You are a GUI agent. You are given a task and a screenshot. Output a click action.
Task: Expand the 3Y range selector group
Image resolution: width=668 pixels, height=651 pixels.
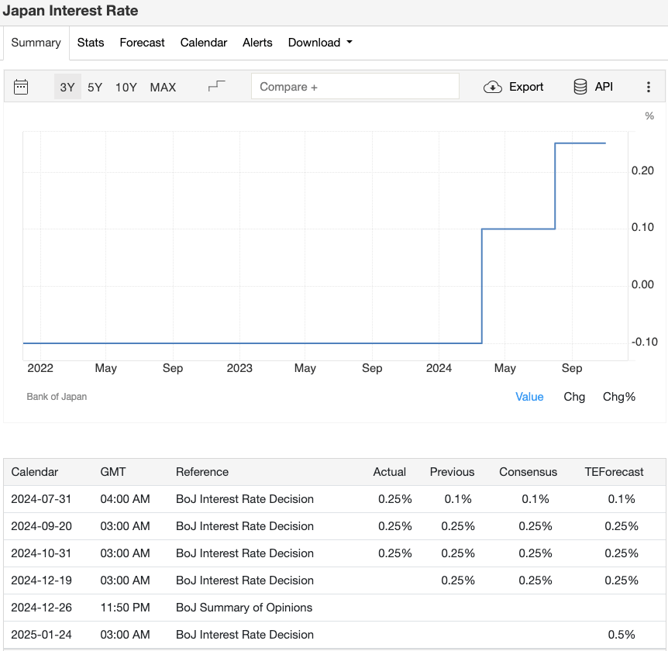(x=67, y=88)
